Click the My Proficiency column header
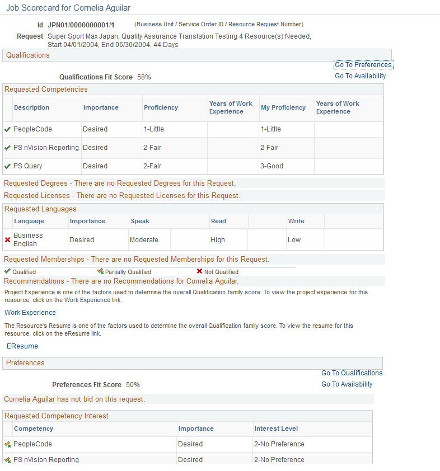 [283, 107]
